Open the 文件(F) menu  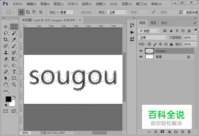click(x=18, y=4)
